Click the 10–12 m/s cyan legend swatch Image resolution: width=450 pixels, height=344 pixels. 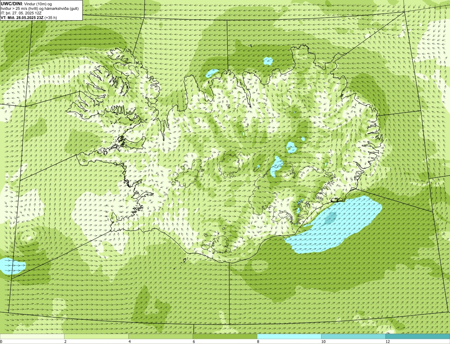354,336
